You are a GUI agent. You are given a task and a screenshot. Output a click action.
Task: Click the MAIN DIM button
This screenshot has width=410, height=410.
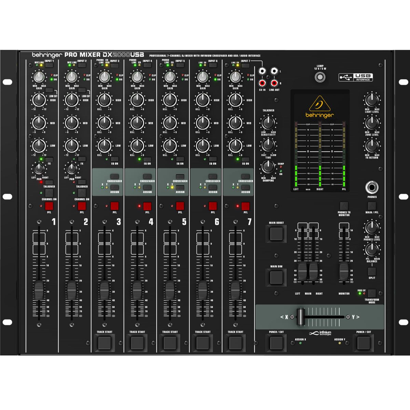tap(276, 277)
